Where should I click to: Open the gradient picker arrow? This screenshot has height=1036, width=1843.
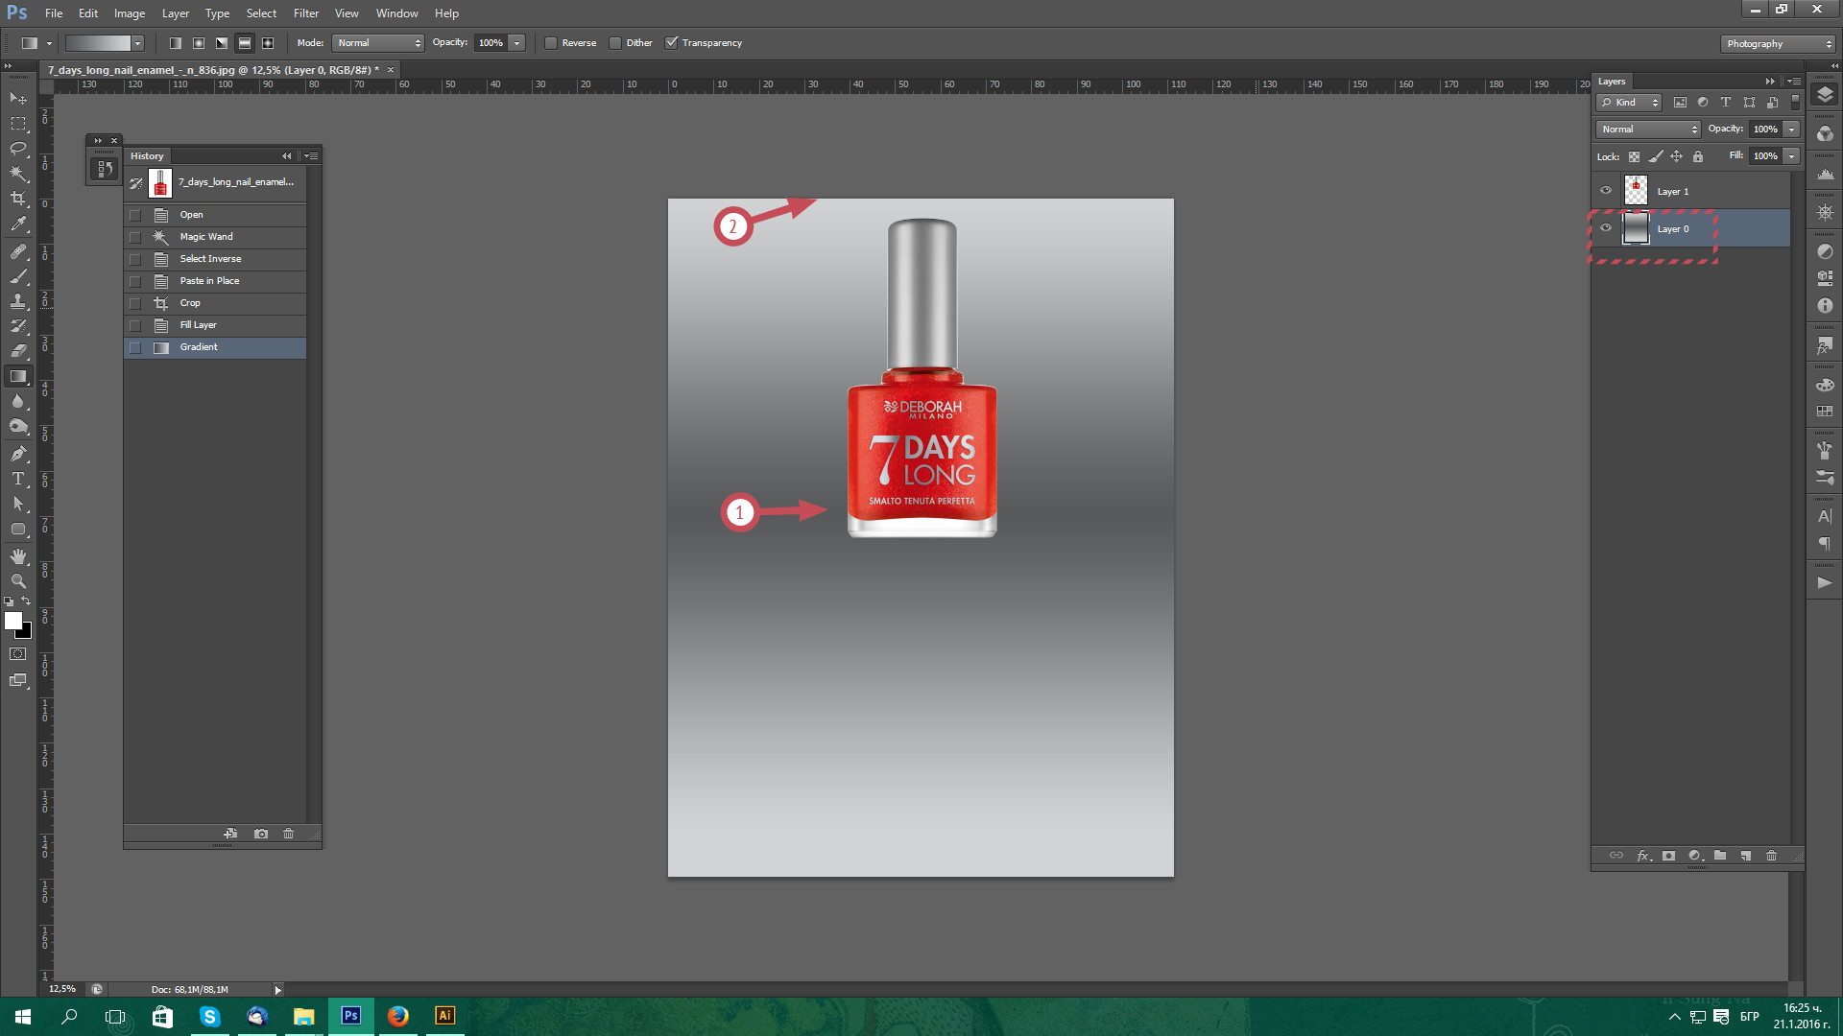(x=138, y=43)
